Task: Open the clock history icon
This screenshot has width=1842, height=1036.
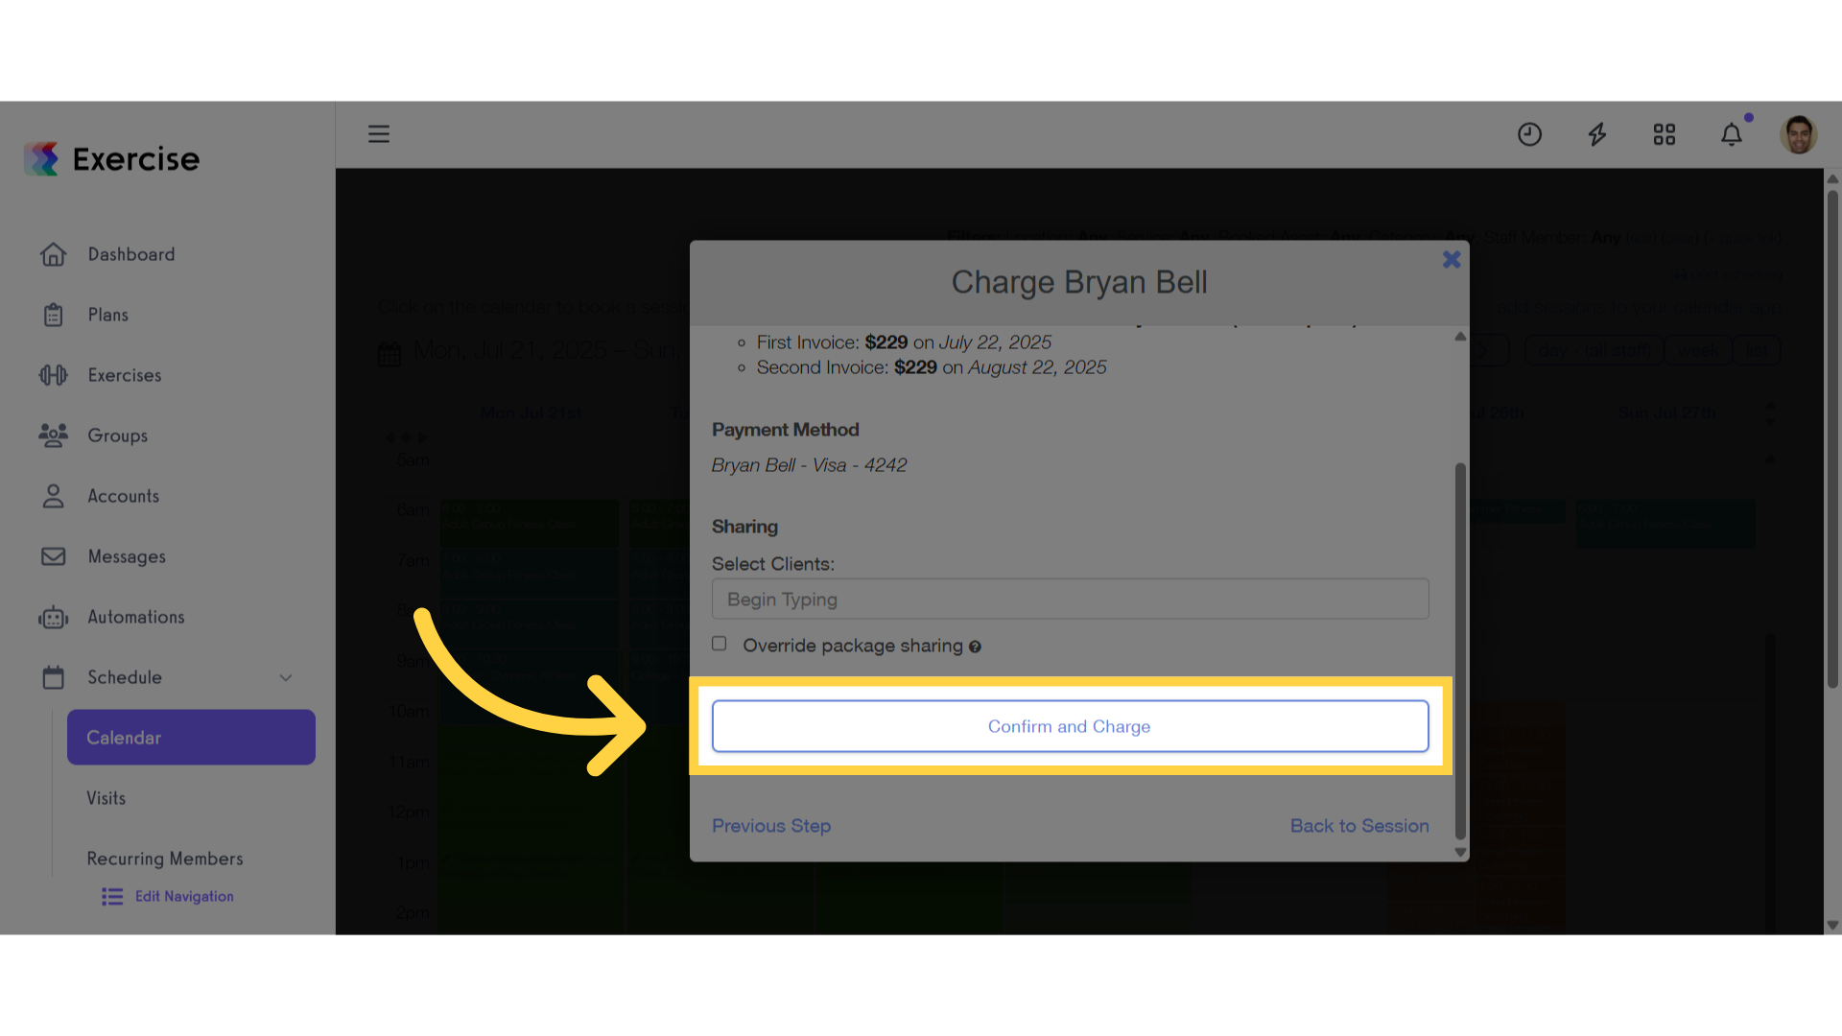Action: tap(1529, 134)
